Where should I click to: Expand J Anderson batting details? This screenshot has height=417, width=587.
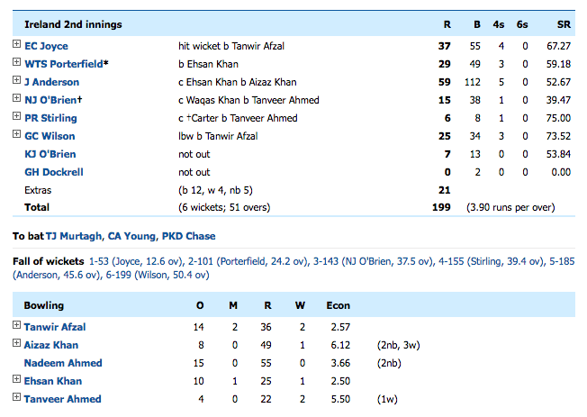(x=17, y=81)
